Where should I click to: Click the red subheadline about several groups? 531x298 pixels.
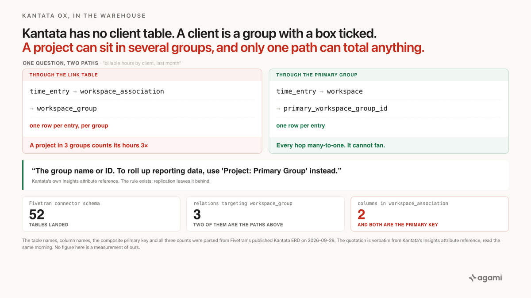223,48
